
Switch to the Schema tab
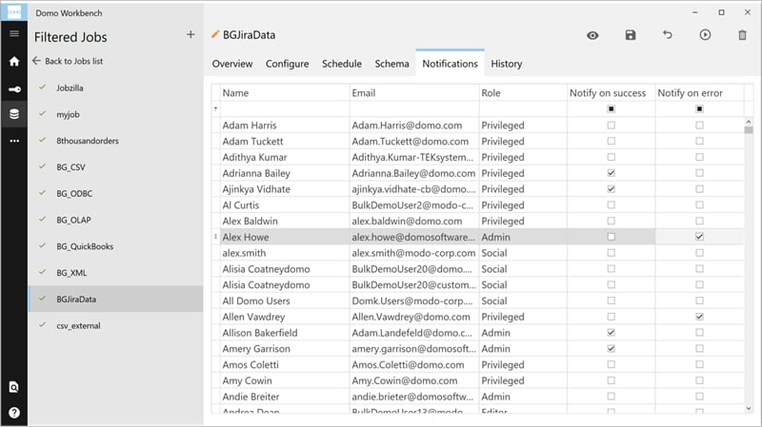[391, 64]
